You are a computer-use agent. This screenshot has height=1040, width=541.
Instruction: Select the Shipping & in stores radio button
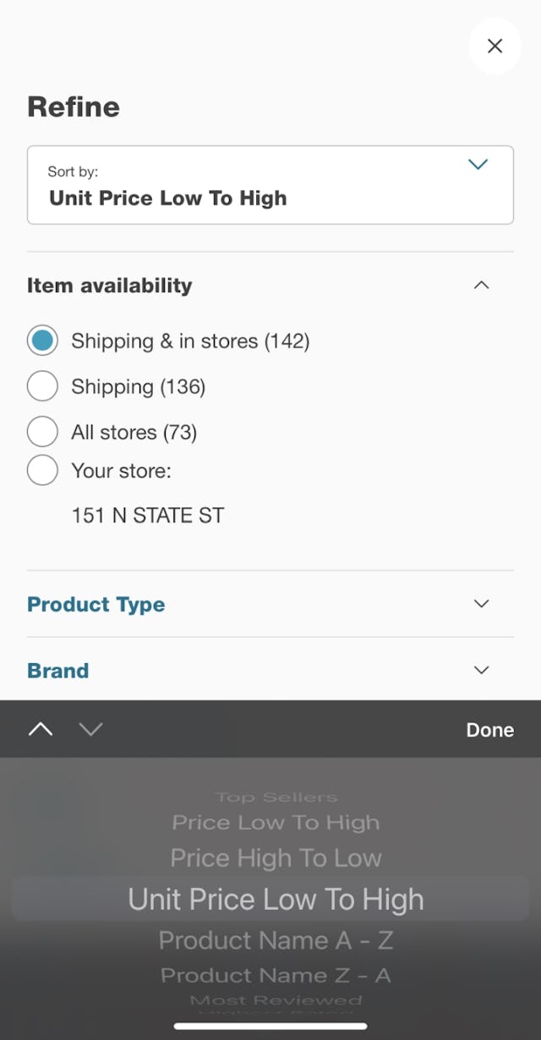click(42, 340)
